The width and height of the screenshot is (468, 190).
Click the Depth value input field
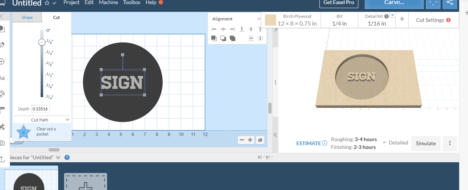click(40, 109)
